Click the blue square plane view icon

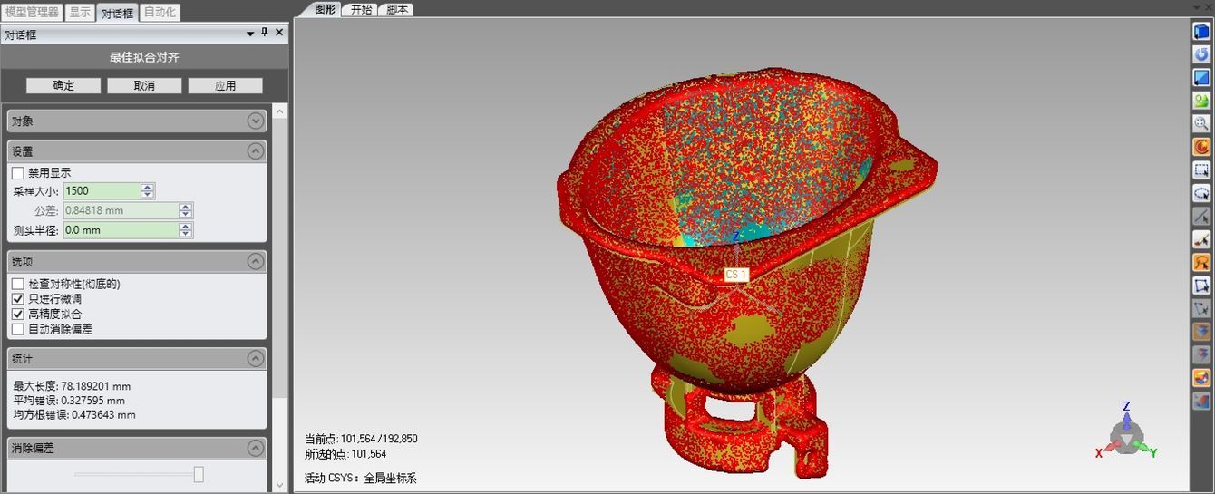click(1201, 78)
